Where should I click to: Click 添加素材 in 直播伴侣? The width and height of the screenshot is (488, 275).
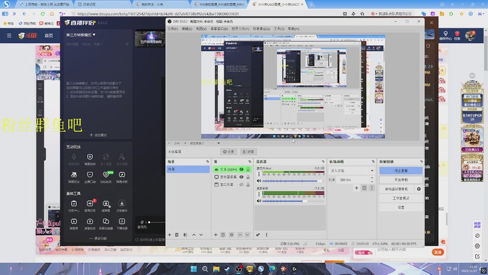pos(98,135)
